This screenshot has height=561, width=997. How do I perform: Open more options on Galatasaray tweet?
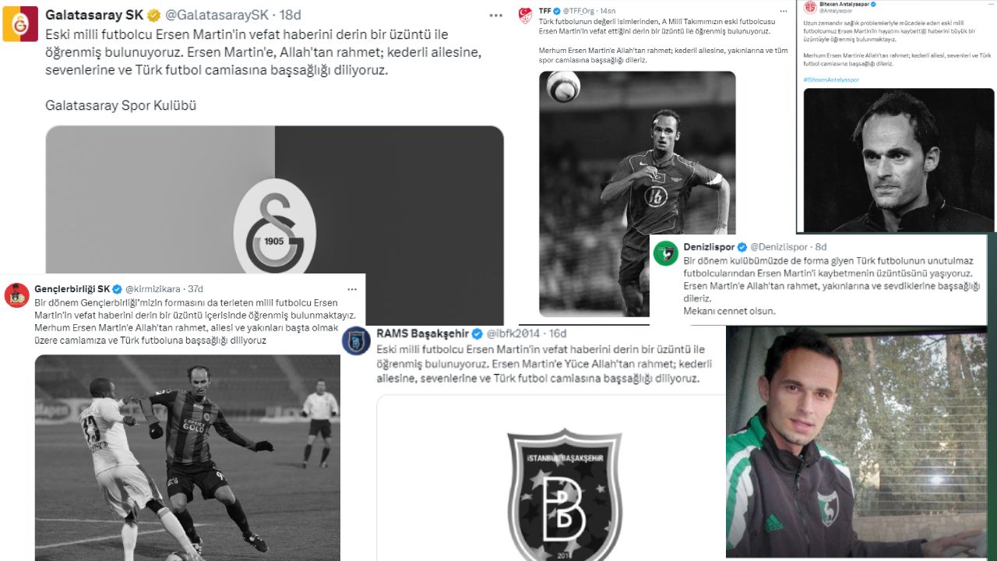point(496,15)
